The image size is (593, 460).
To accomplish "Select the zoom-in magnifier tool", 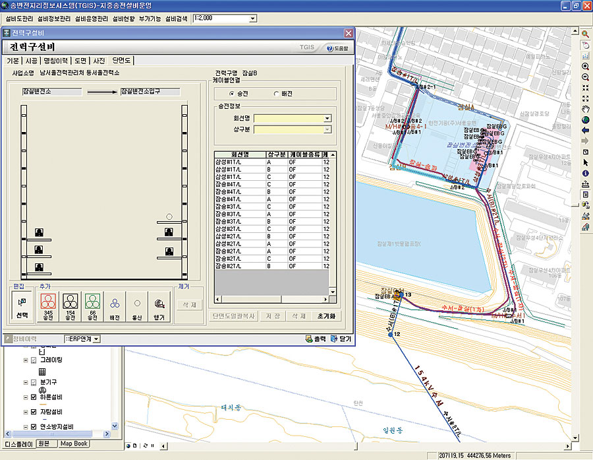I will (586, 66).
